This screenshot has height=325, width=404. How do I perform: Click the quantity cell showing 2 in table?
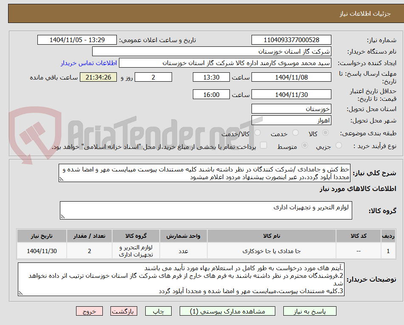(89, 251)
